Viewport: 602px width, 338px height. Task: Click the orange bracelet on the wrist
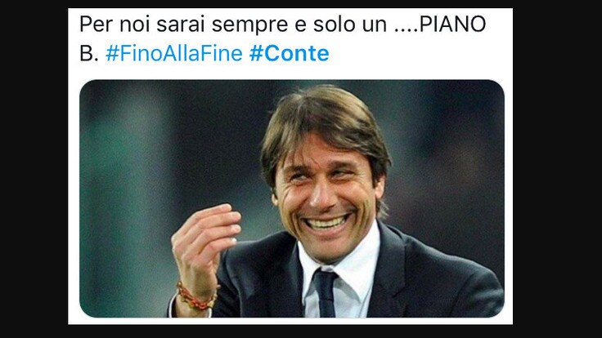[195, 297]
